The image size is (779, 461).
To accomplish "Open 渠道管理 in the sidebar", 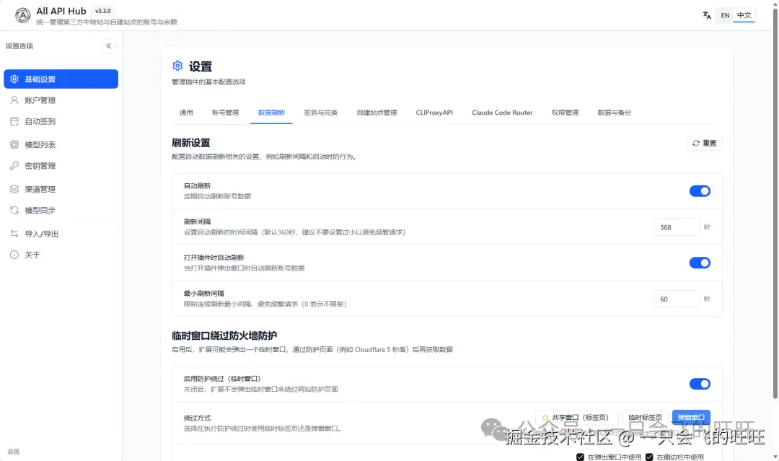I will 61,189.
